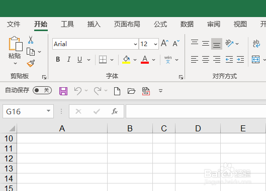Click the Copy icon
This screenshot has width=266, height=191.
point(31,52)
